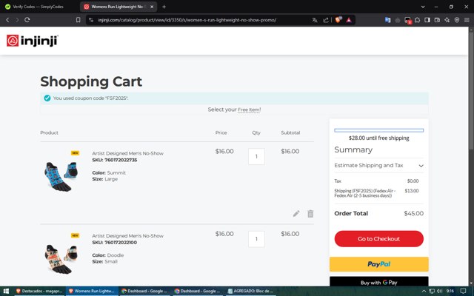Click the share page icon in address bar

click(326, 20)
